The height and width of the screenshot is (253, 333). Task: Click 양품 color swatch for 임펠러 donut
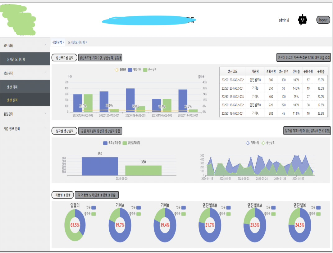(x=94, y=208)
